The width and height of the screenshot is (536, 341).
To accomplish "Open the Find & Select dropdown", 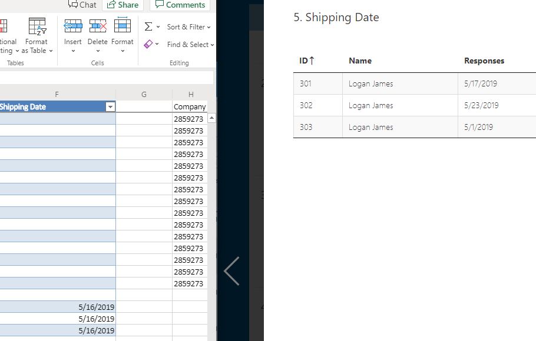I will pos(188,45).
